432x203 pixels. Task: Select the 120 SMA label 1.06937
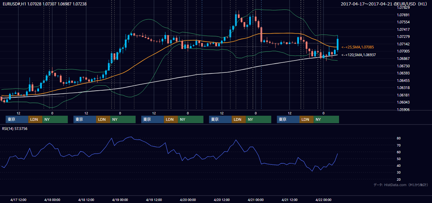coord(359,55)
